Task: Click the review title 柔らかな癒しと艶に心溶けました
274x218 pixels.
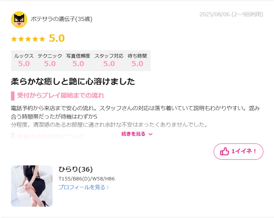Action: pos(73,81)
